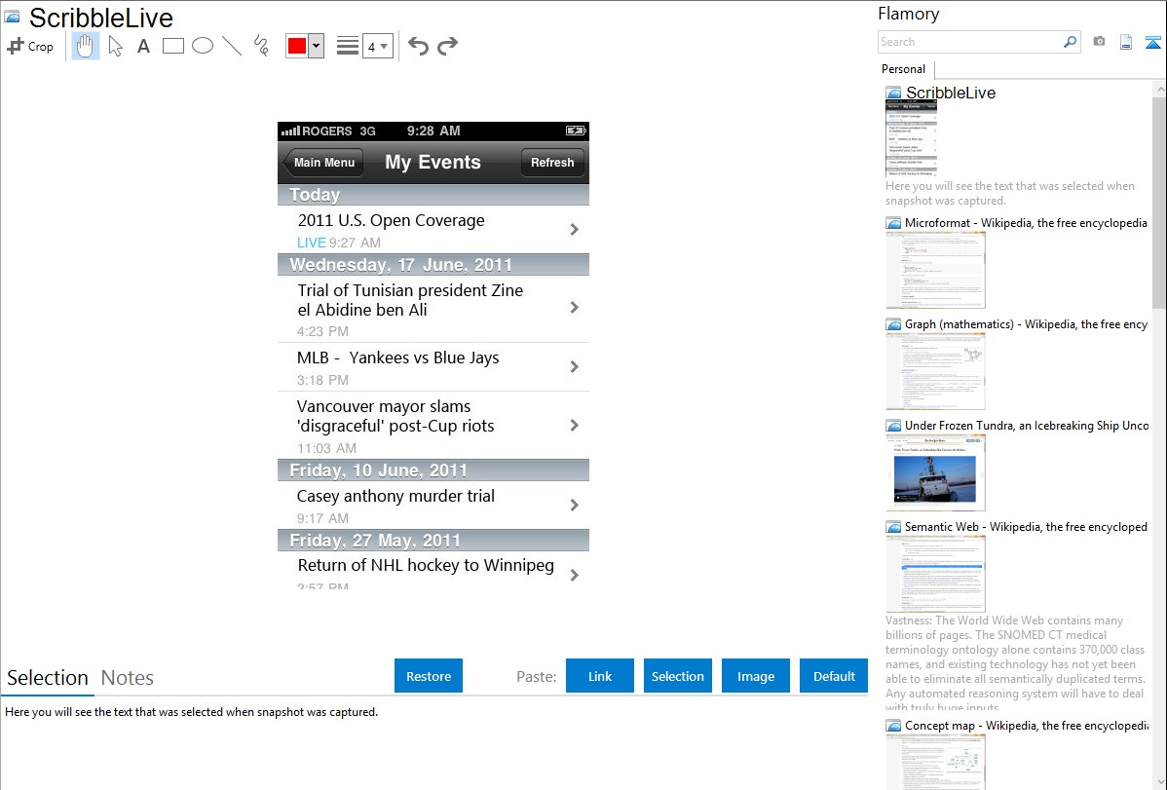
Task: Click the icon beside Concept map title
Action: click(893, 725)
